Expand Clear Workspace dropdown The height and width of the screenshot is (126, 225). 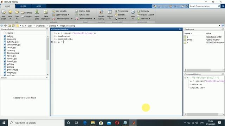coord(72,19)
